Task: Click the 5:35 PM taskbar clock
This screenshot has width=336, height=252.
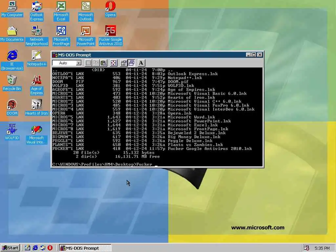Action: point(322,248)
